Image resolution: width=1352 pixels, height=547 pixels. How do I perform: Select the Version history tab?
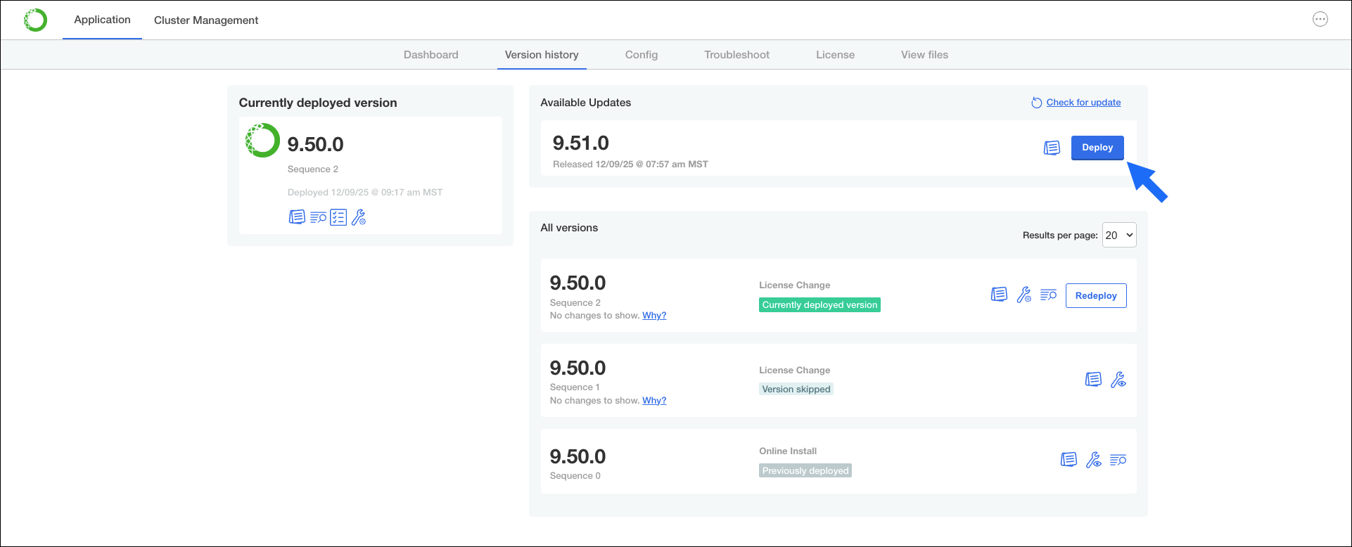point(542,55)
